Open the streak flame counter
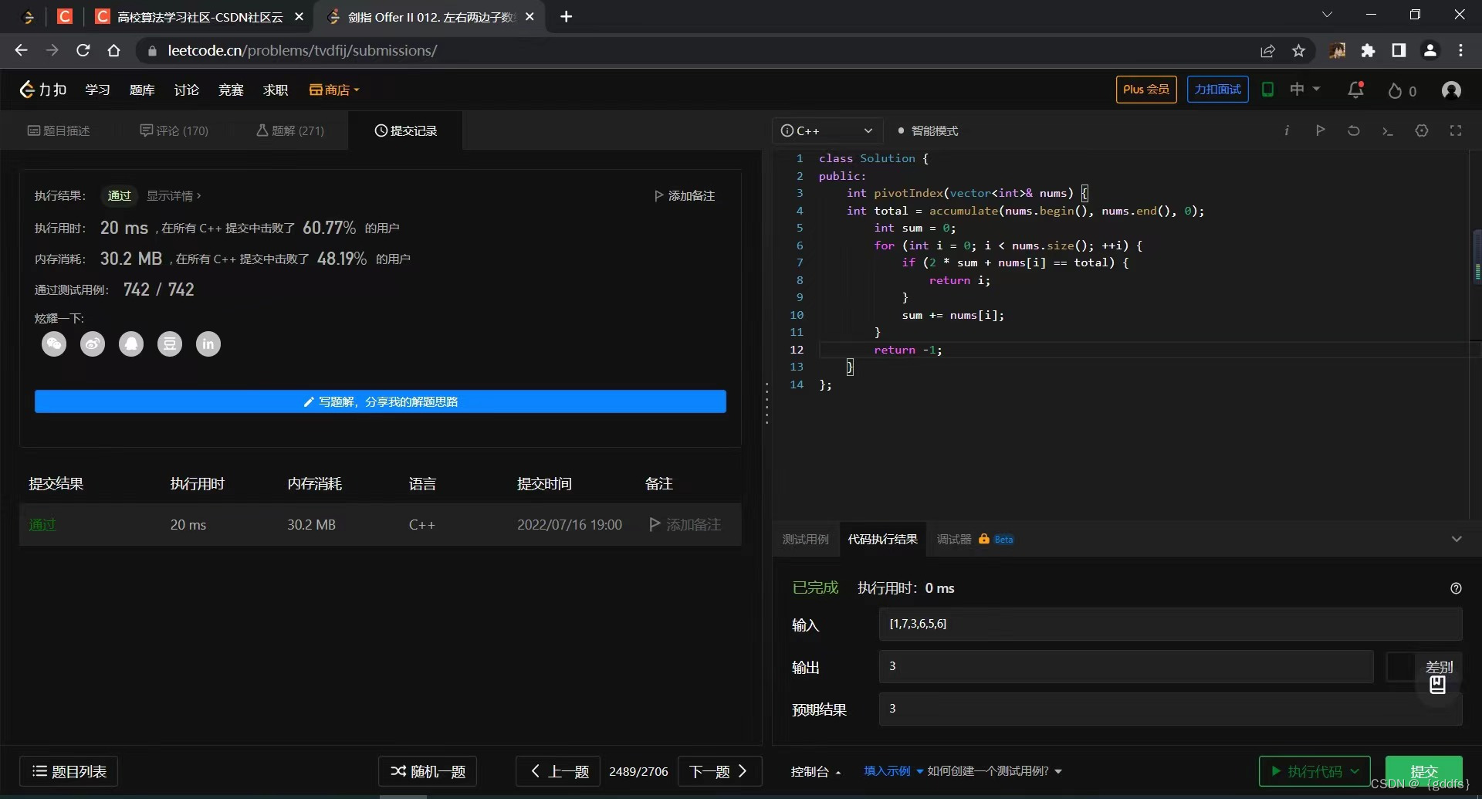The image size is (1482, 799). coord(1402,91)
